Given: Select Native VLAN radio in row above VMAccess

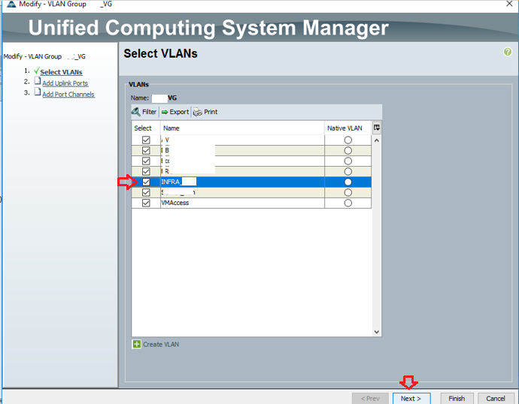Looking at the screenshot, I should point(348,192).
